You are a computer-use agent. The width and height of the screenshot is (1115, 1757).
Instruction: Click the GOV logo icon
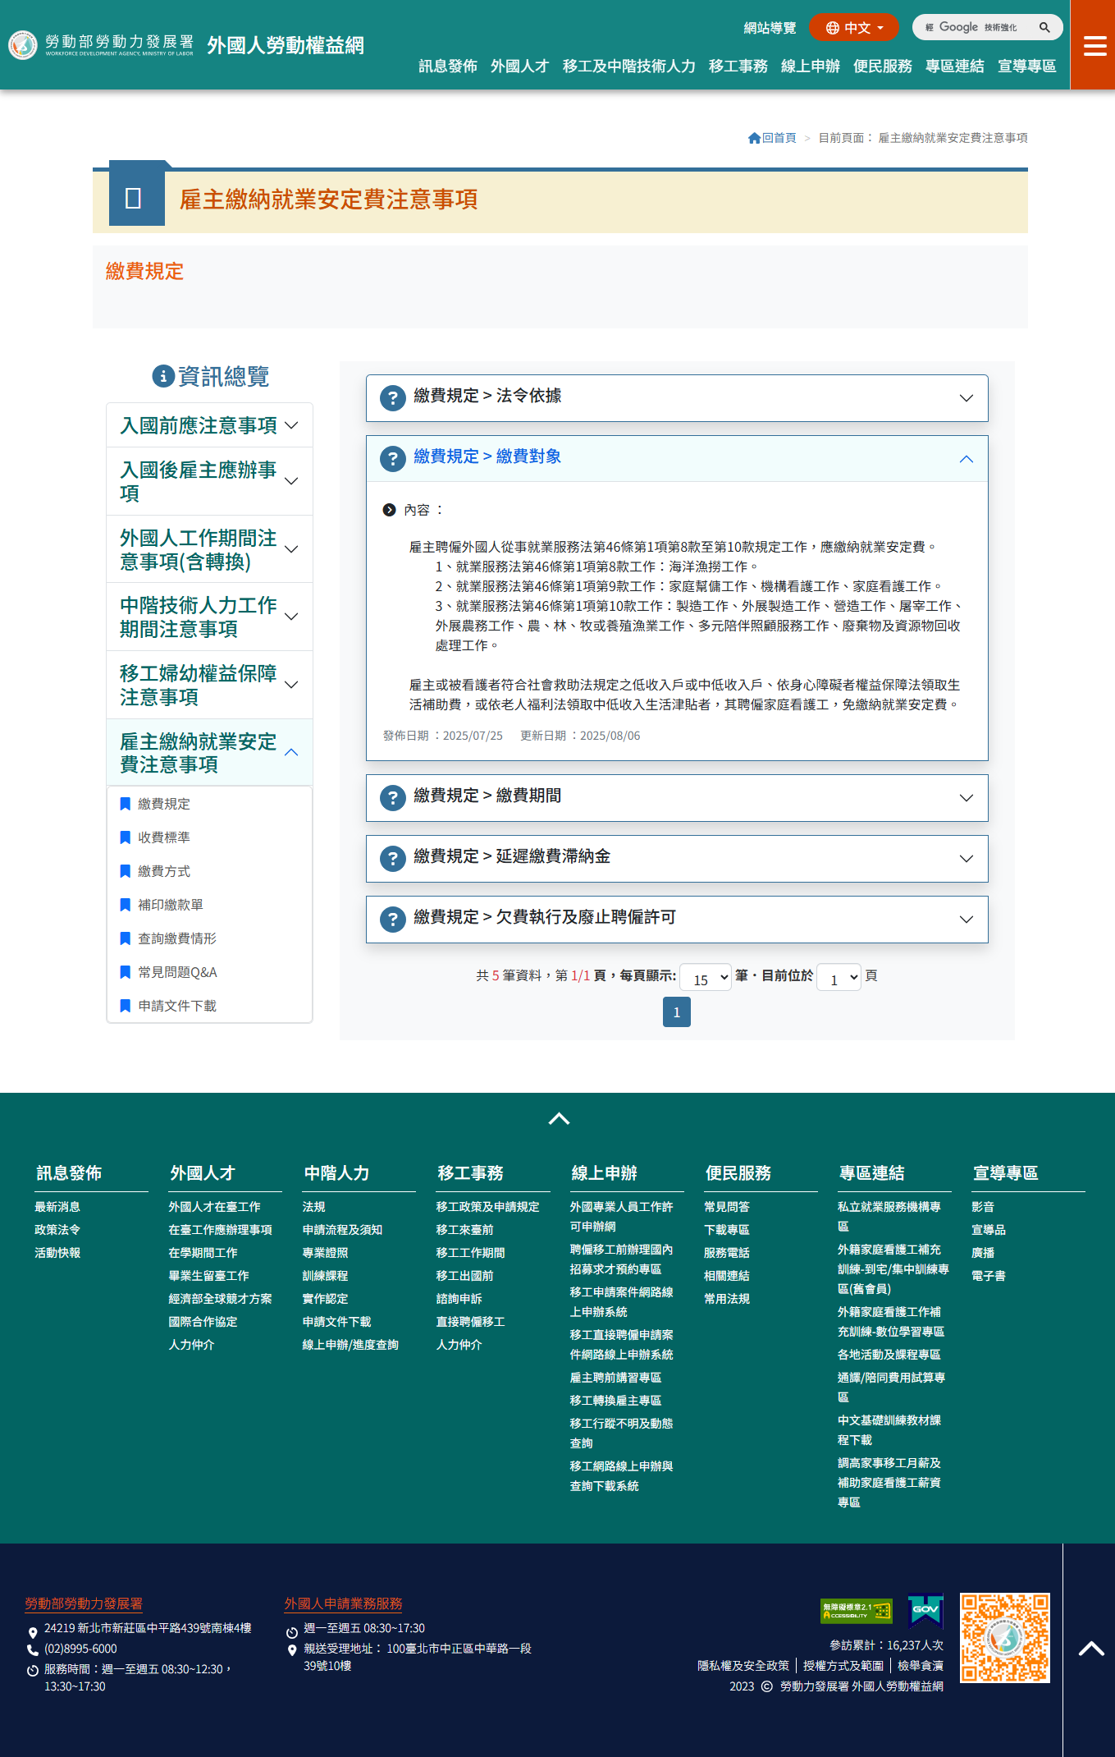pyautogui.click(x=925, y=1610)
